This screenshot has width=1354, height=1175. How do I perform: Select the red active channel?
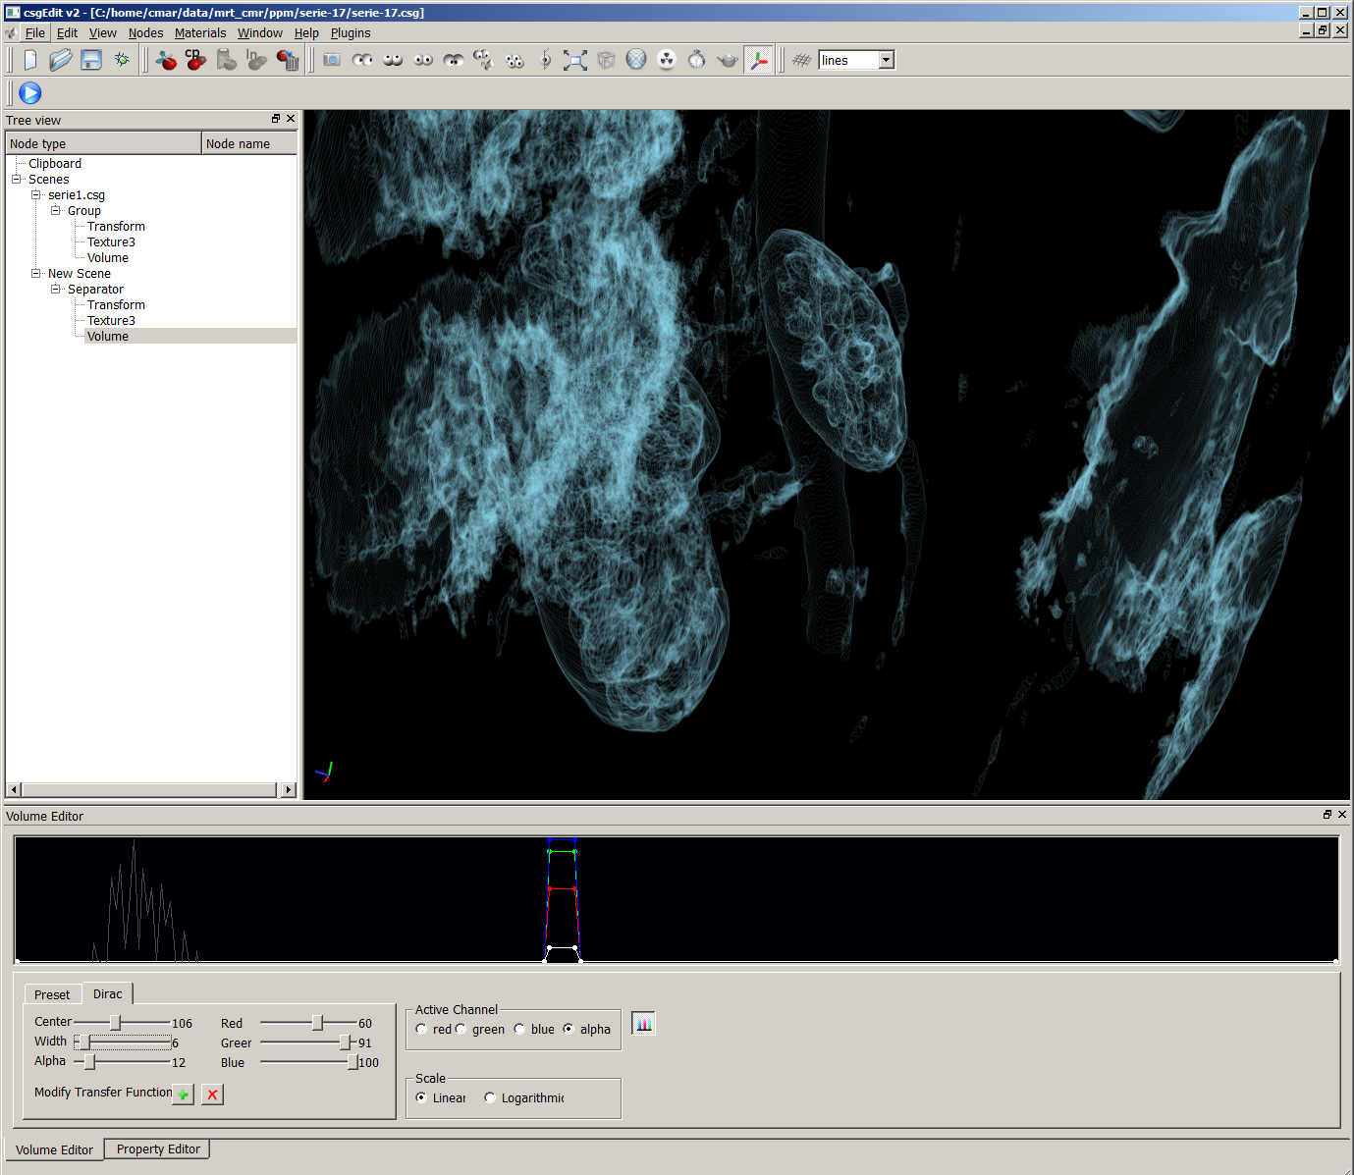422,1029
